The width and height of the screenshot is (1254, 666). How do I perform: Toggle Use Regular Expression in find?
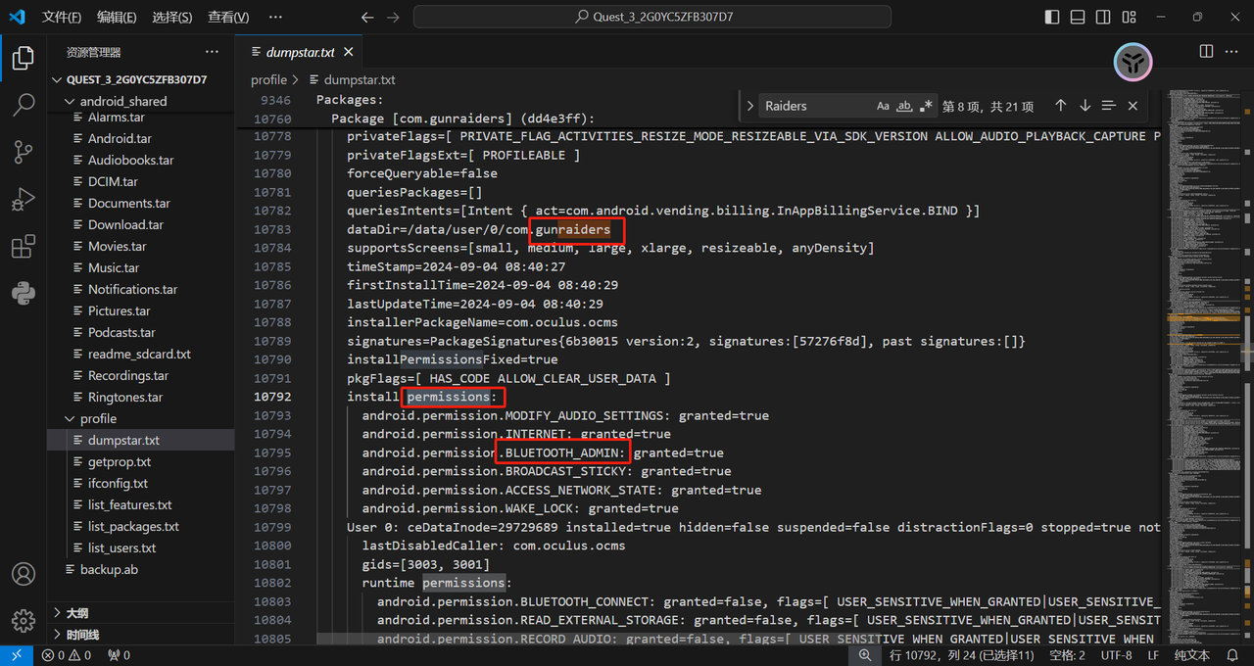(926, 106)
